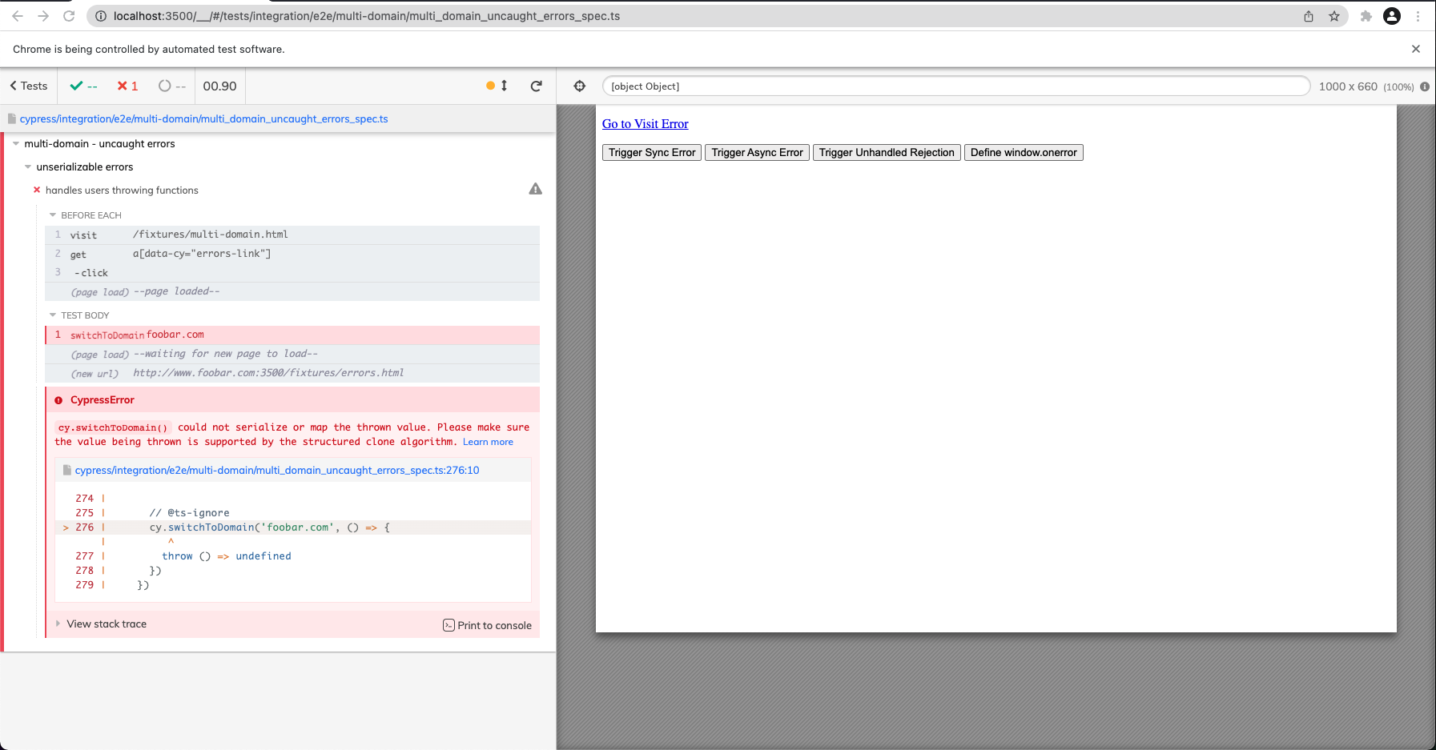
Task: Click the [object Object] URL field
Action: (956, 86)
